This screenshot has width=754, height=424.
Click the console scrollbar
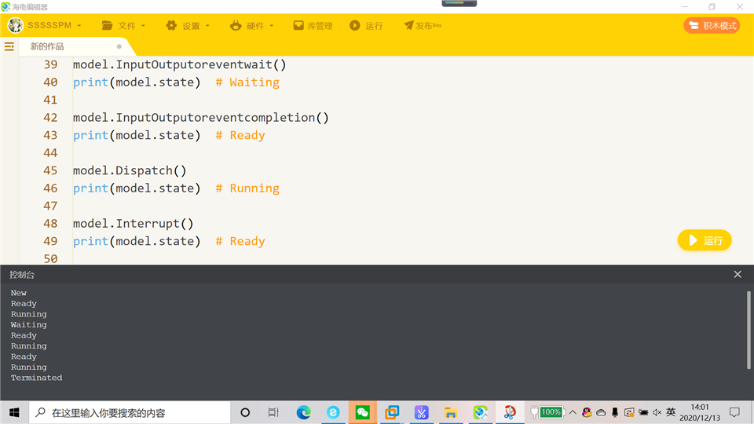pyautogui.click(x=749, y=330)
